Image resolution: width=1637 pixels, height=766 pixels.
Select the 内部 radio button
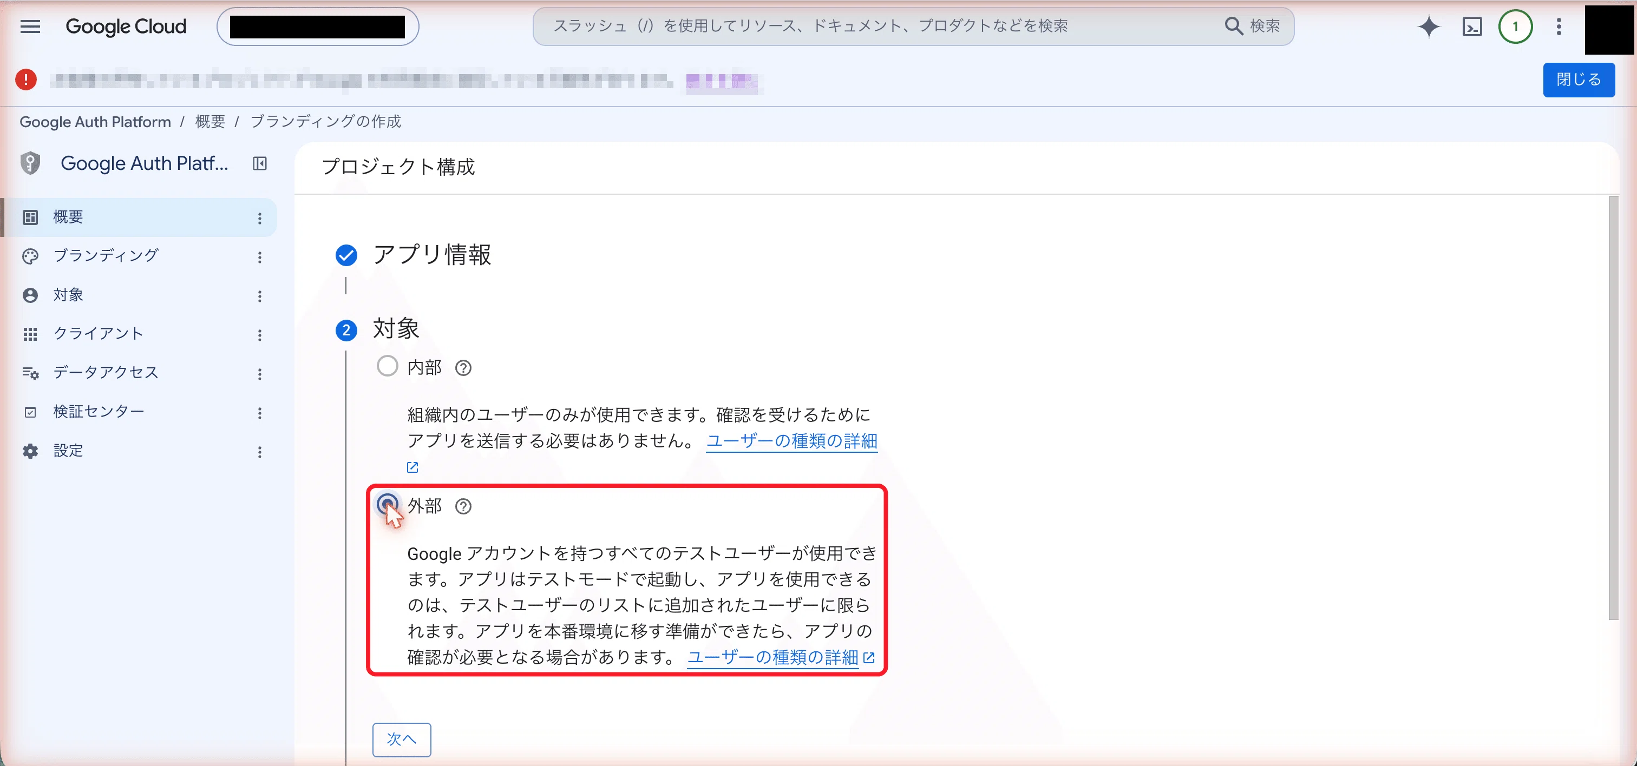point(387,366)
